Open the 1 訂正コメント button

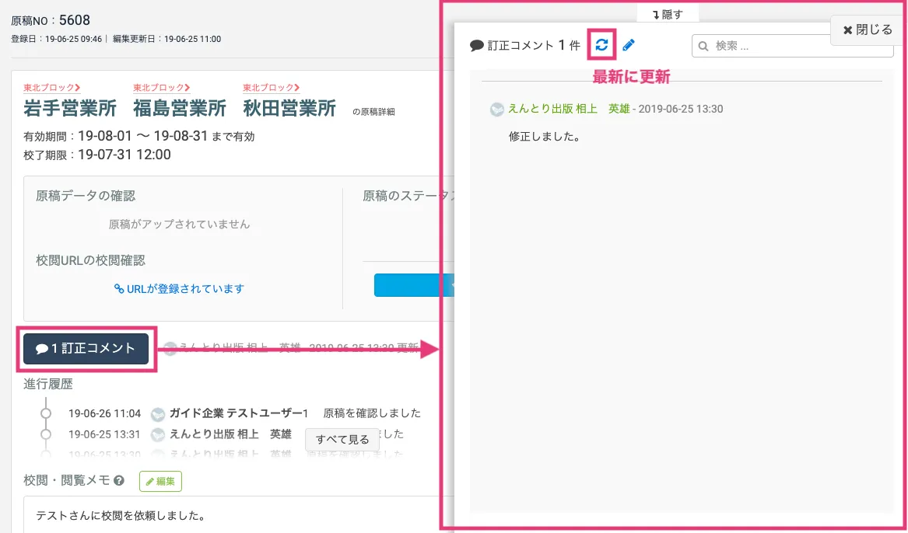coord(86,349)
